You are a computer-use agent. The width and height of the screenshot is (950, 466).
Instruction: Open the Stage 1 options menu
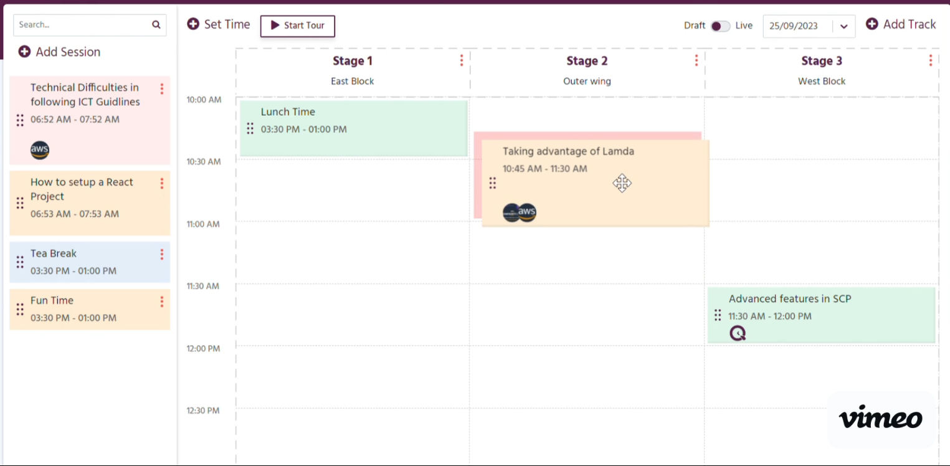coord(461,60)
